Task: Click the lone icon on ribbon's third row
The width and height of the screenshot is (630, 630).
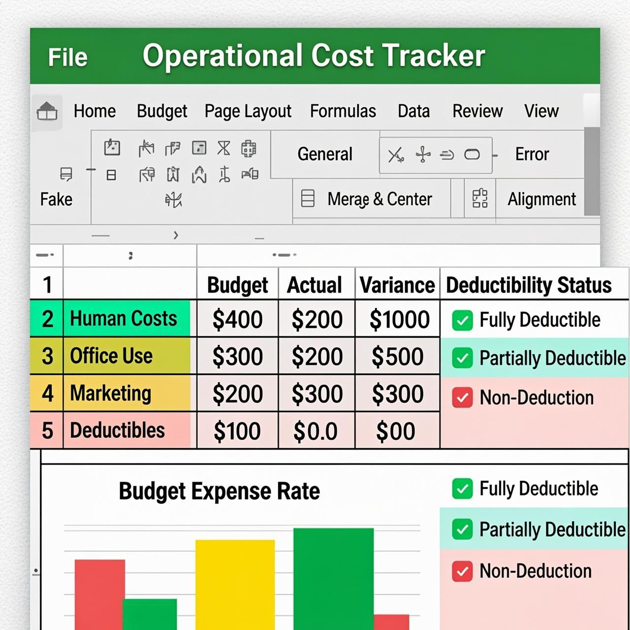Action: pos(173,200)
